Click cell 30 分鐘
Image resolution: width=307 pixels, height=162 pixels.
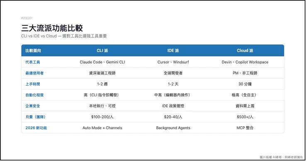pyautogui.click(x=245, y=84)
